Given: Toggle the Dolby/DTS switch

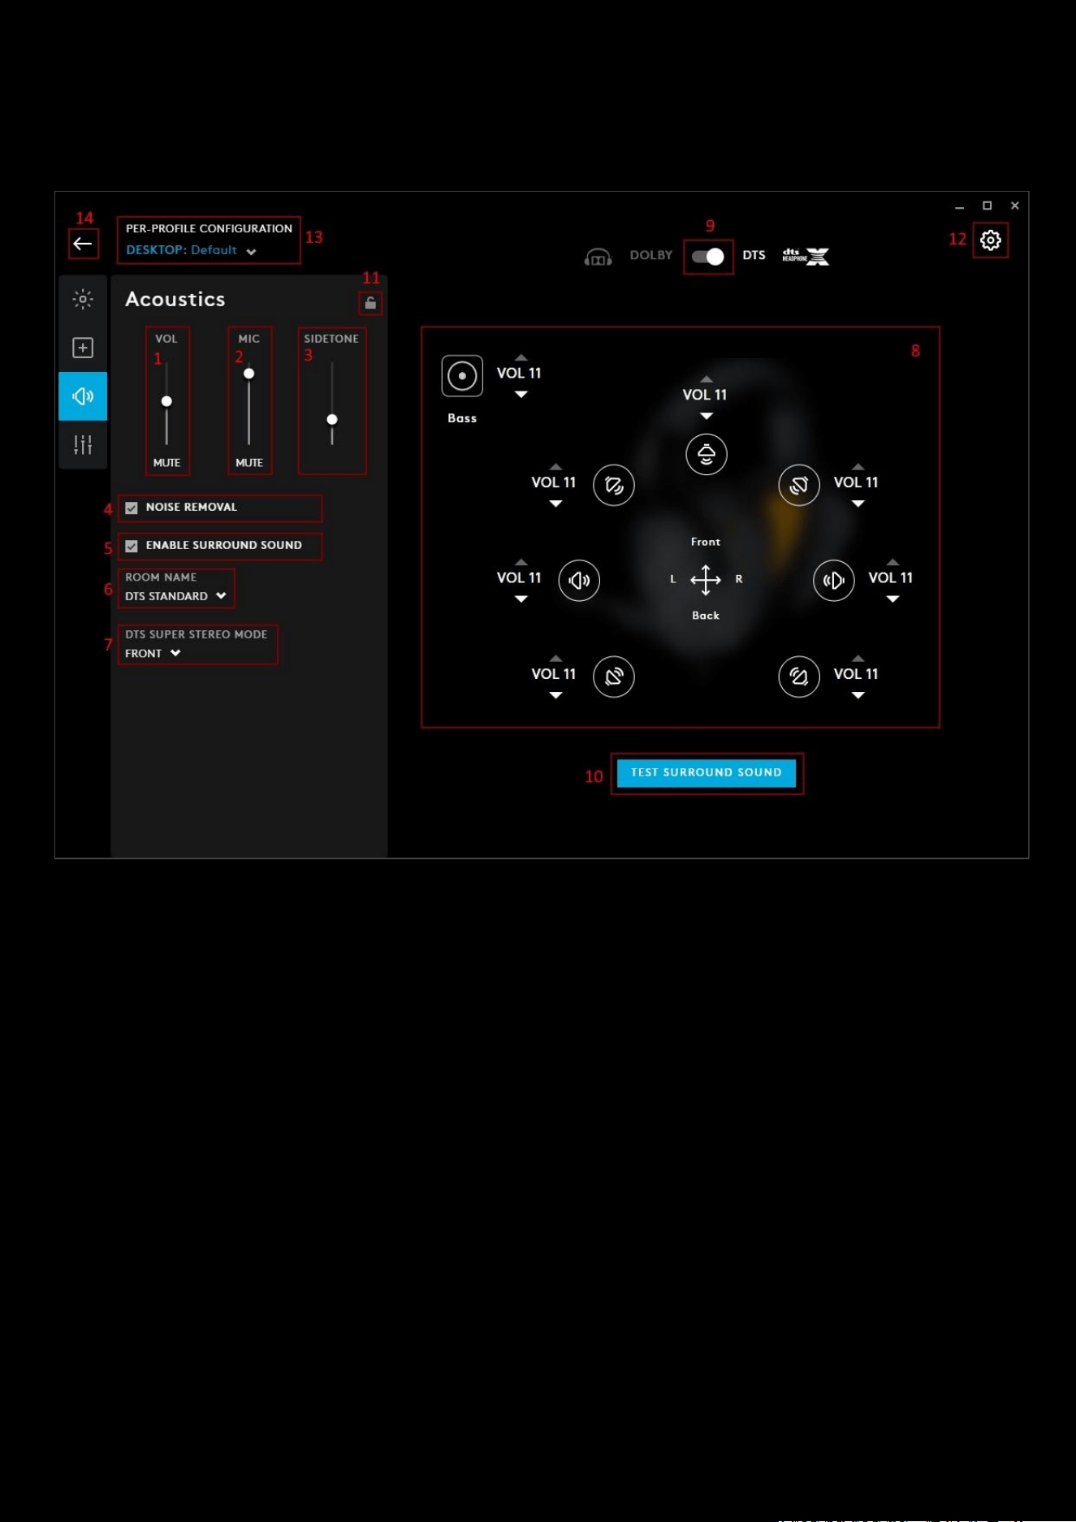Looking at the screenshot, I should tap(708, 257).
